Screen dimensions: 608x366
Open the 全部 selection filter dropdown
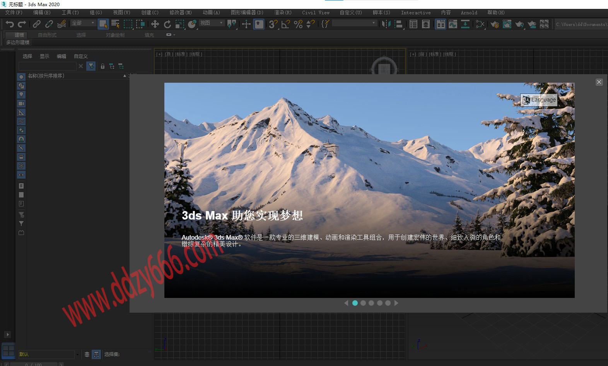(83, 23)
